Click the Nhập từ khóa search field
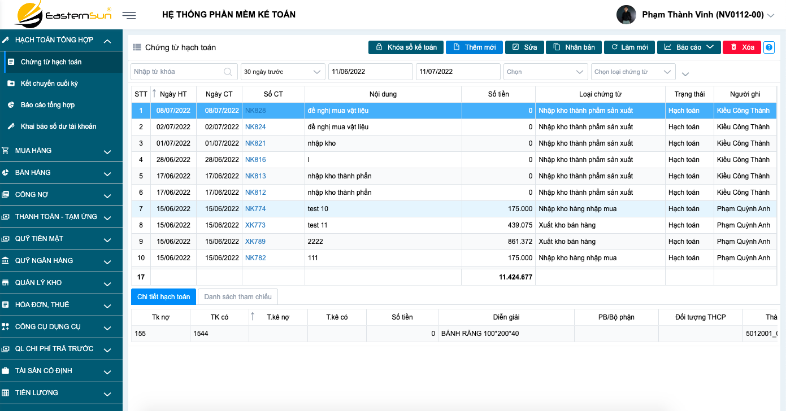 click(176, 72)
